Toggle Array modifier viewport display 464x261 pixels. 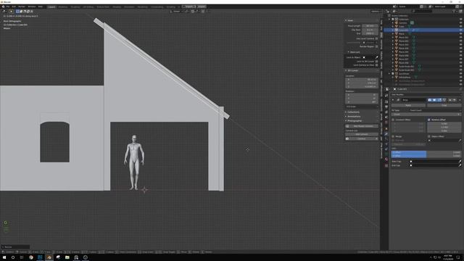pos(434,100)
